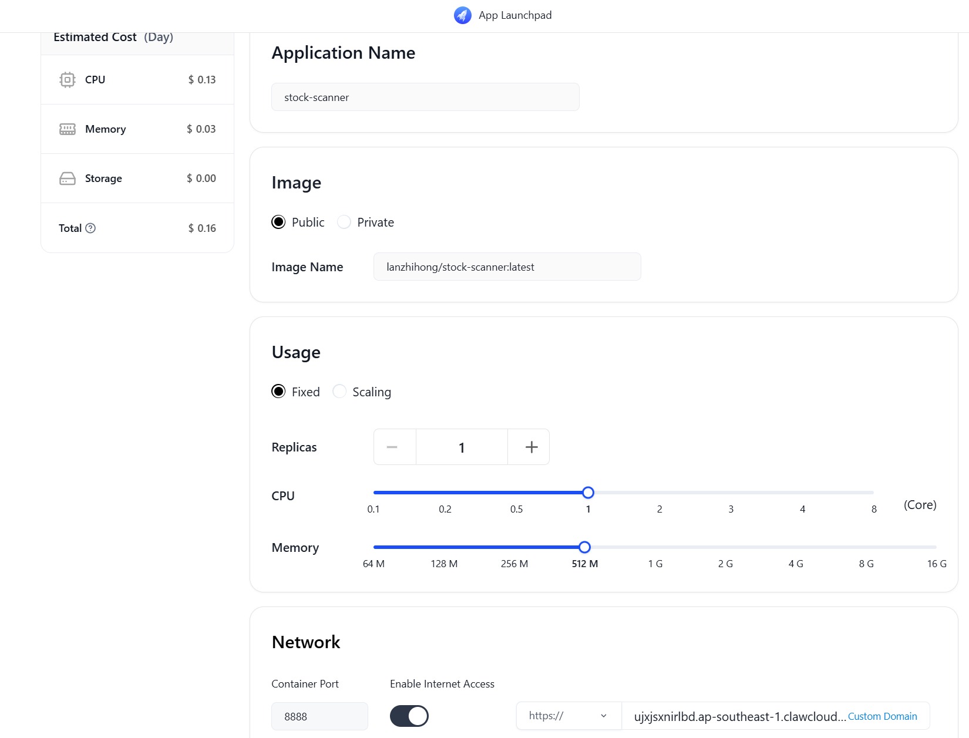The width and height of the screenshot is (969, 738).
Task: Click the Storage drive icon in cost panel
Action: coord(68,178)
